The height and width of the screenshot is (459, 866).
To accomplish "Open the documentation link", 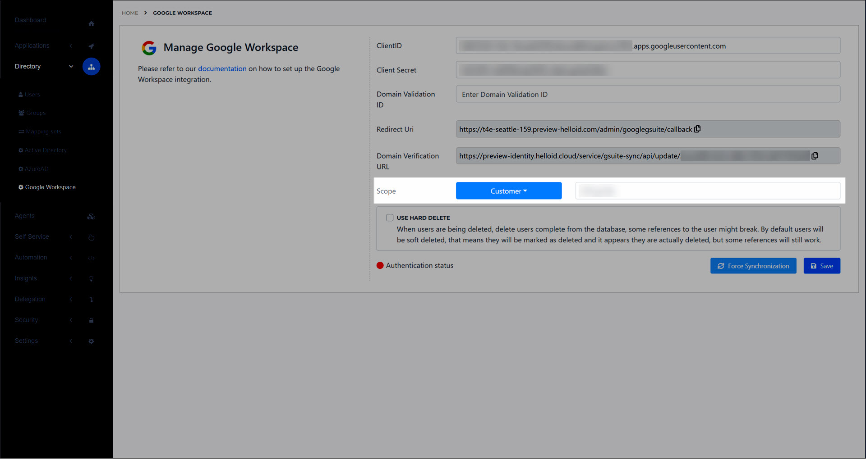I will pos(222,68).
